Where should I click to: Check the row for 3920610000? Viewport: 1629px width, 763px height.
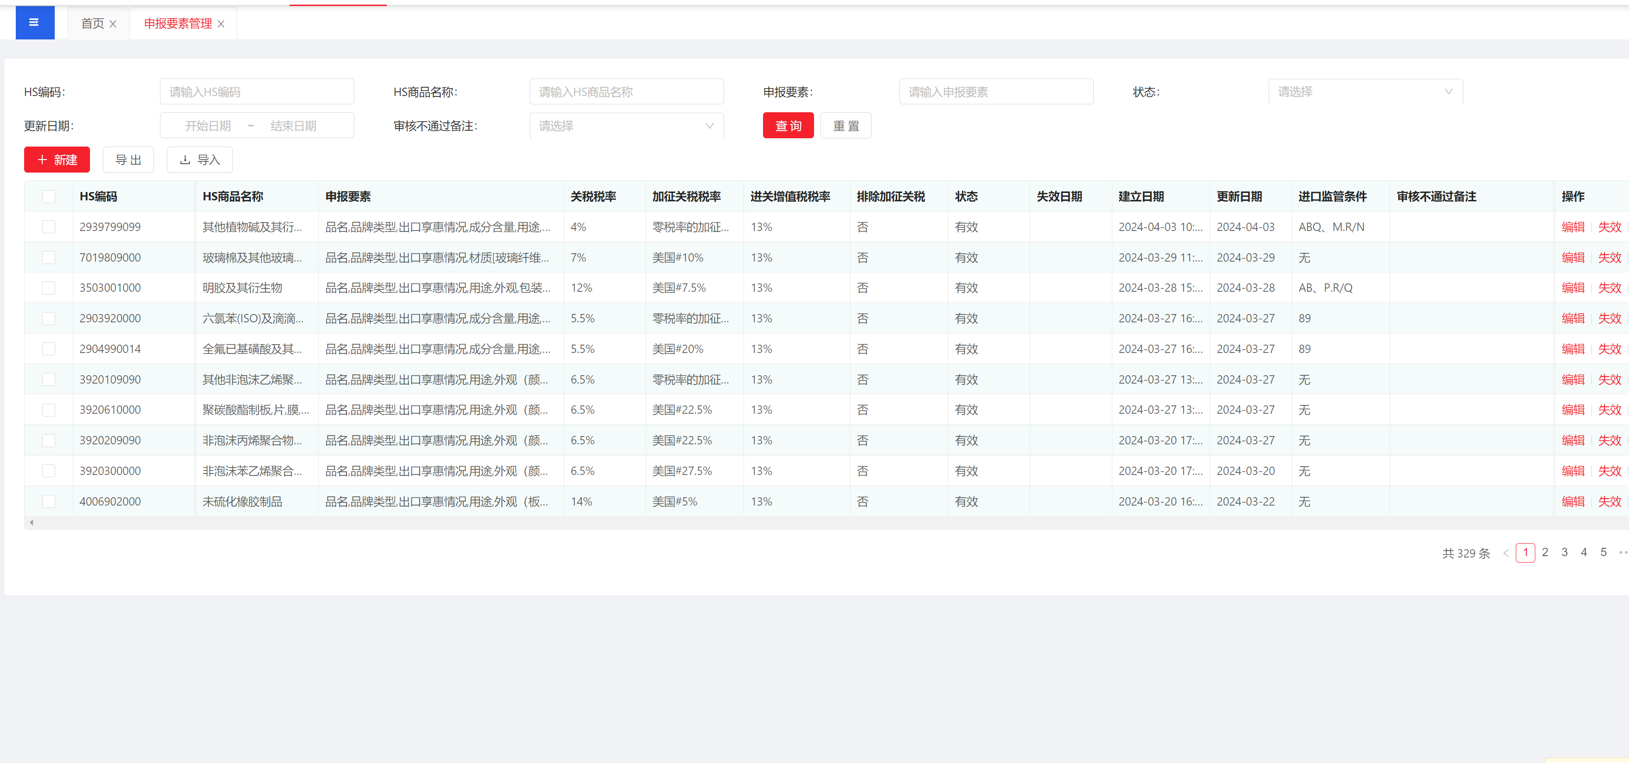49,410
